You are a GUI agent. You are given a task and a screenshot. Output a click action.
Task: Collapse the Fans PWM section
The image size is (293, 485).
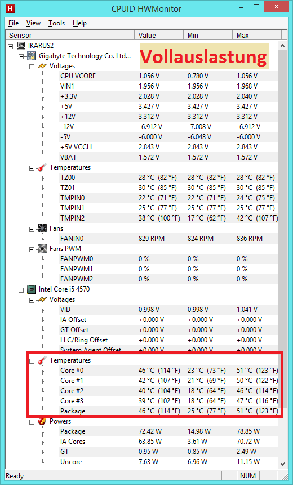click(32, 249)
